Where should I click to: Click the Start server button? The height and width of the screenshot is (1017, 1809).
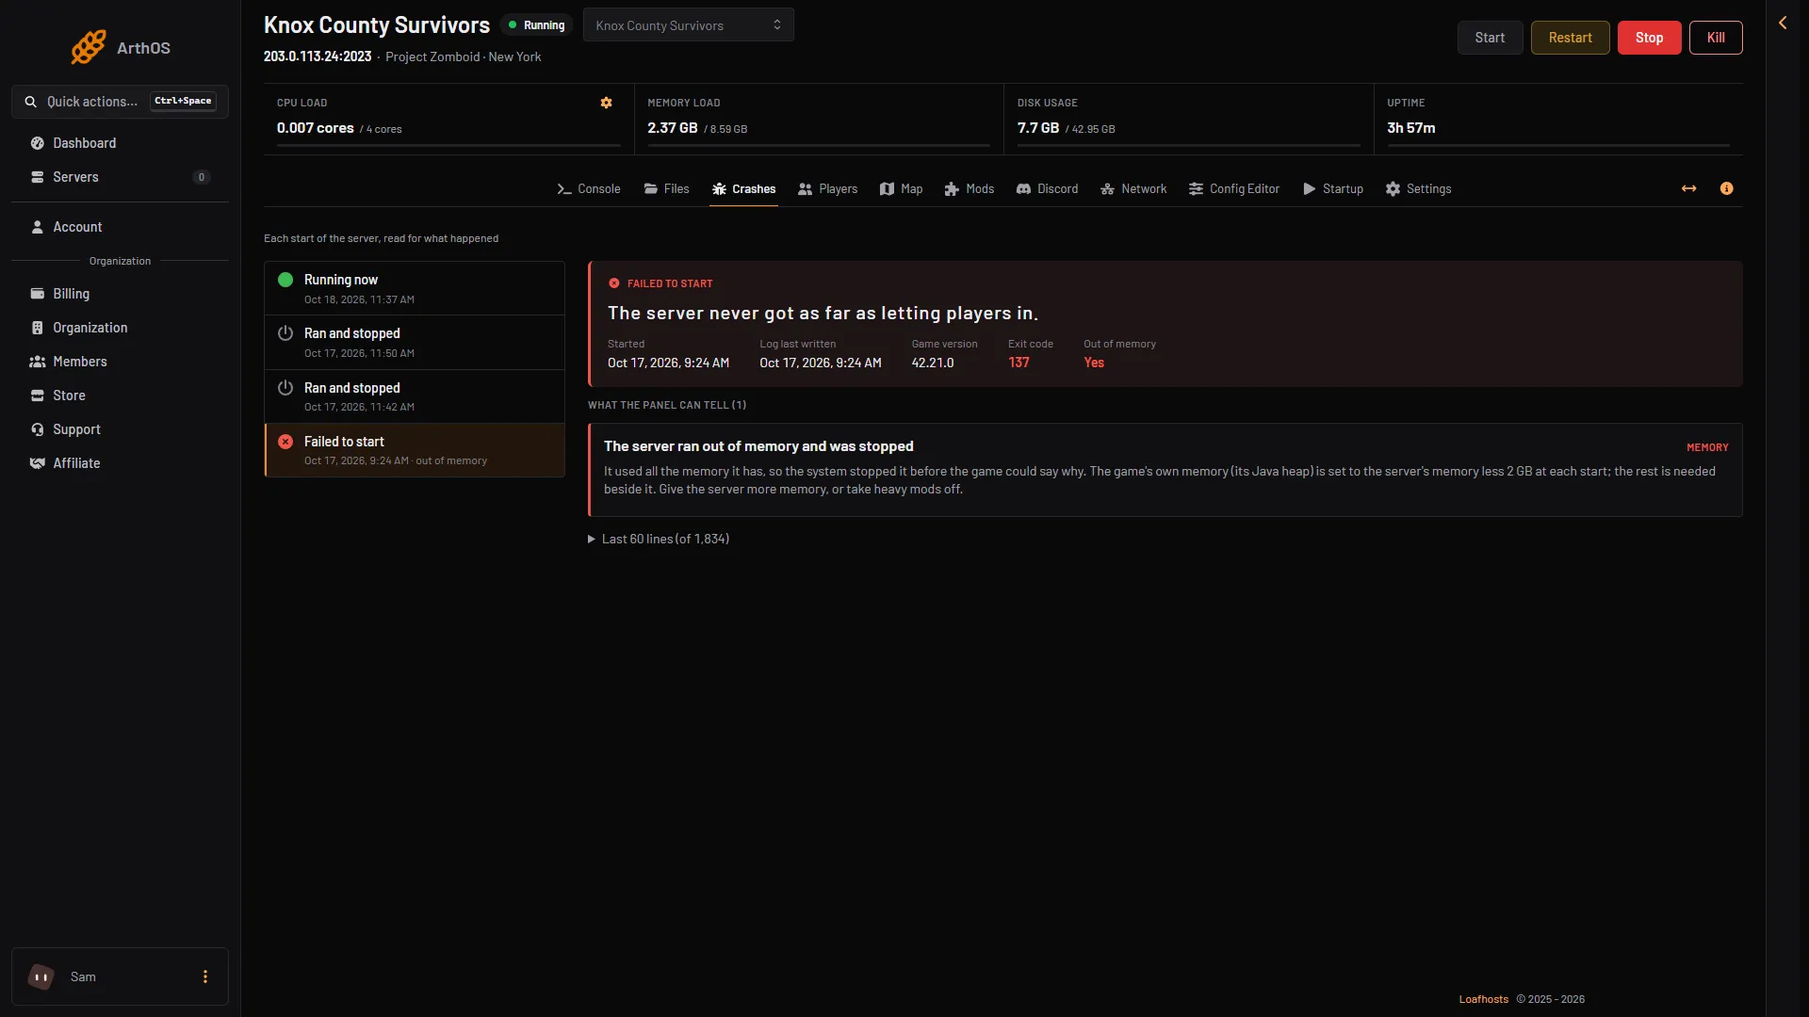[x=1490, y=38]
